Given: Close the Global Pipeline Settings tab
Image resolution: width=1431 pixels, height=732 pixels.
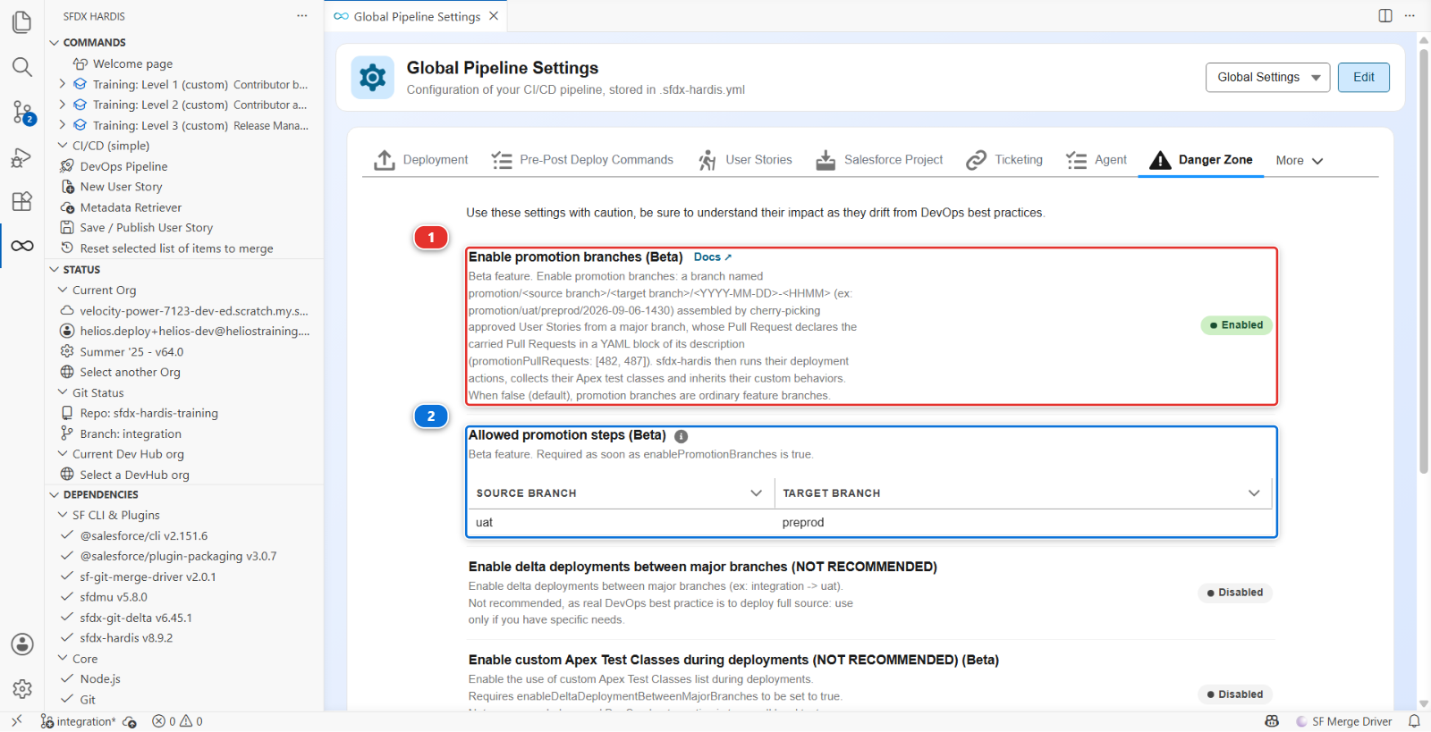Looking at the screenshot, I should tap(494, 16).
